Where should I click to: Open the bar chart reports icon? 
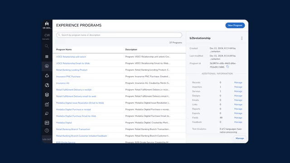(47, 105)
